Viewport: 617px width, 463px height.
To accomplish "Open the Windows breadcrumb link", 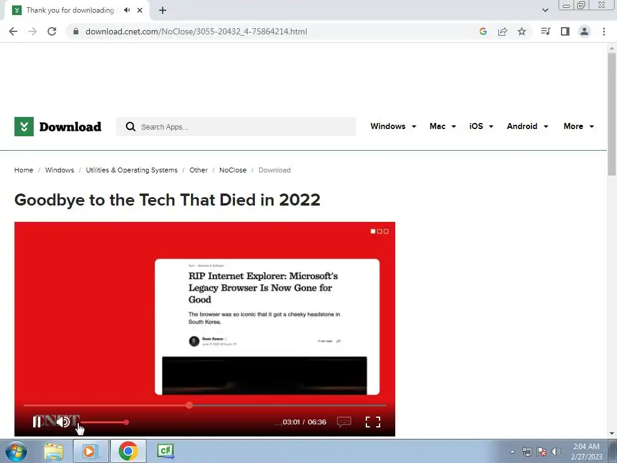I will [60, 170].
